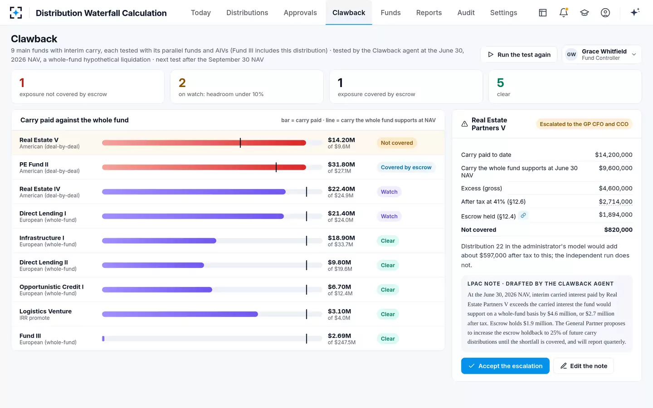This screenshot has height=408, width=653.
Task: Click the warning triangle beside Real Estate Partners V
Action: (464, 124)
